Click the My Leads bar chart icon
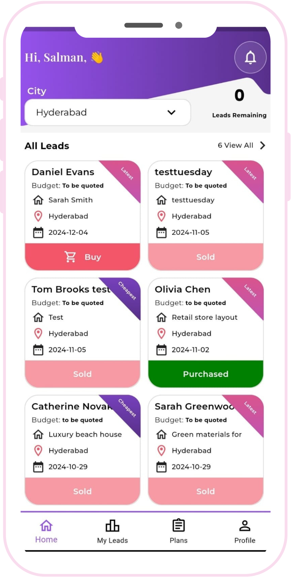Screen dimensions: 291x578 click(x=112, y=525)
